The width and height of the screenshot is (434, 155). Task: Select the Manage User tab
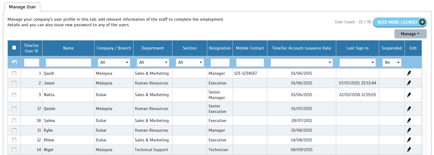tap(22, 7)
